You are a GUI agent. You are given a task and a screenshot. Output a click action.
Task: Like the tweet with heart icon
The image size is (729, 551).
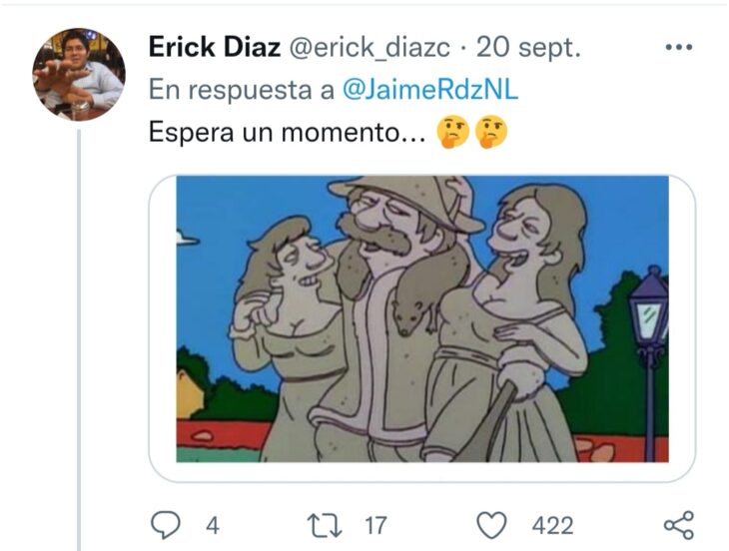(492, 525)
